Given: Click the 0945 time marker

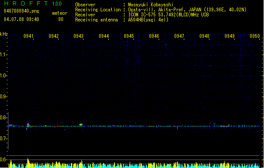Looking at the screenshot, I should (x=129, y=36).
